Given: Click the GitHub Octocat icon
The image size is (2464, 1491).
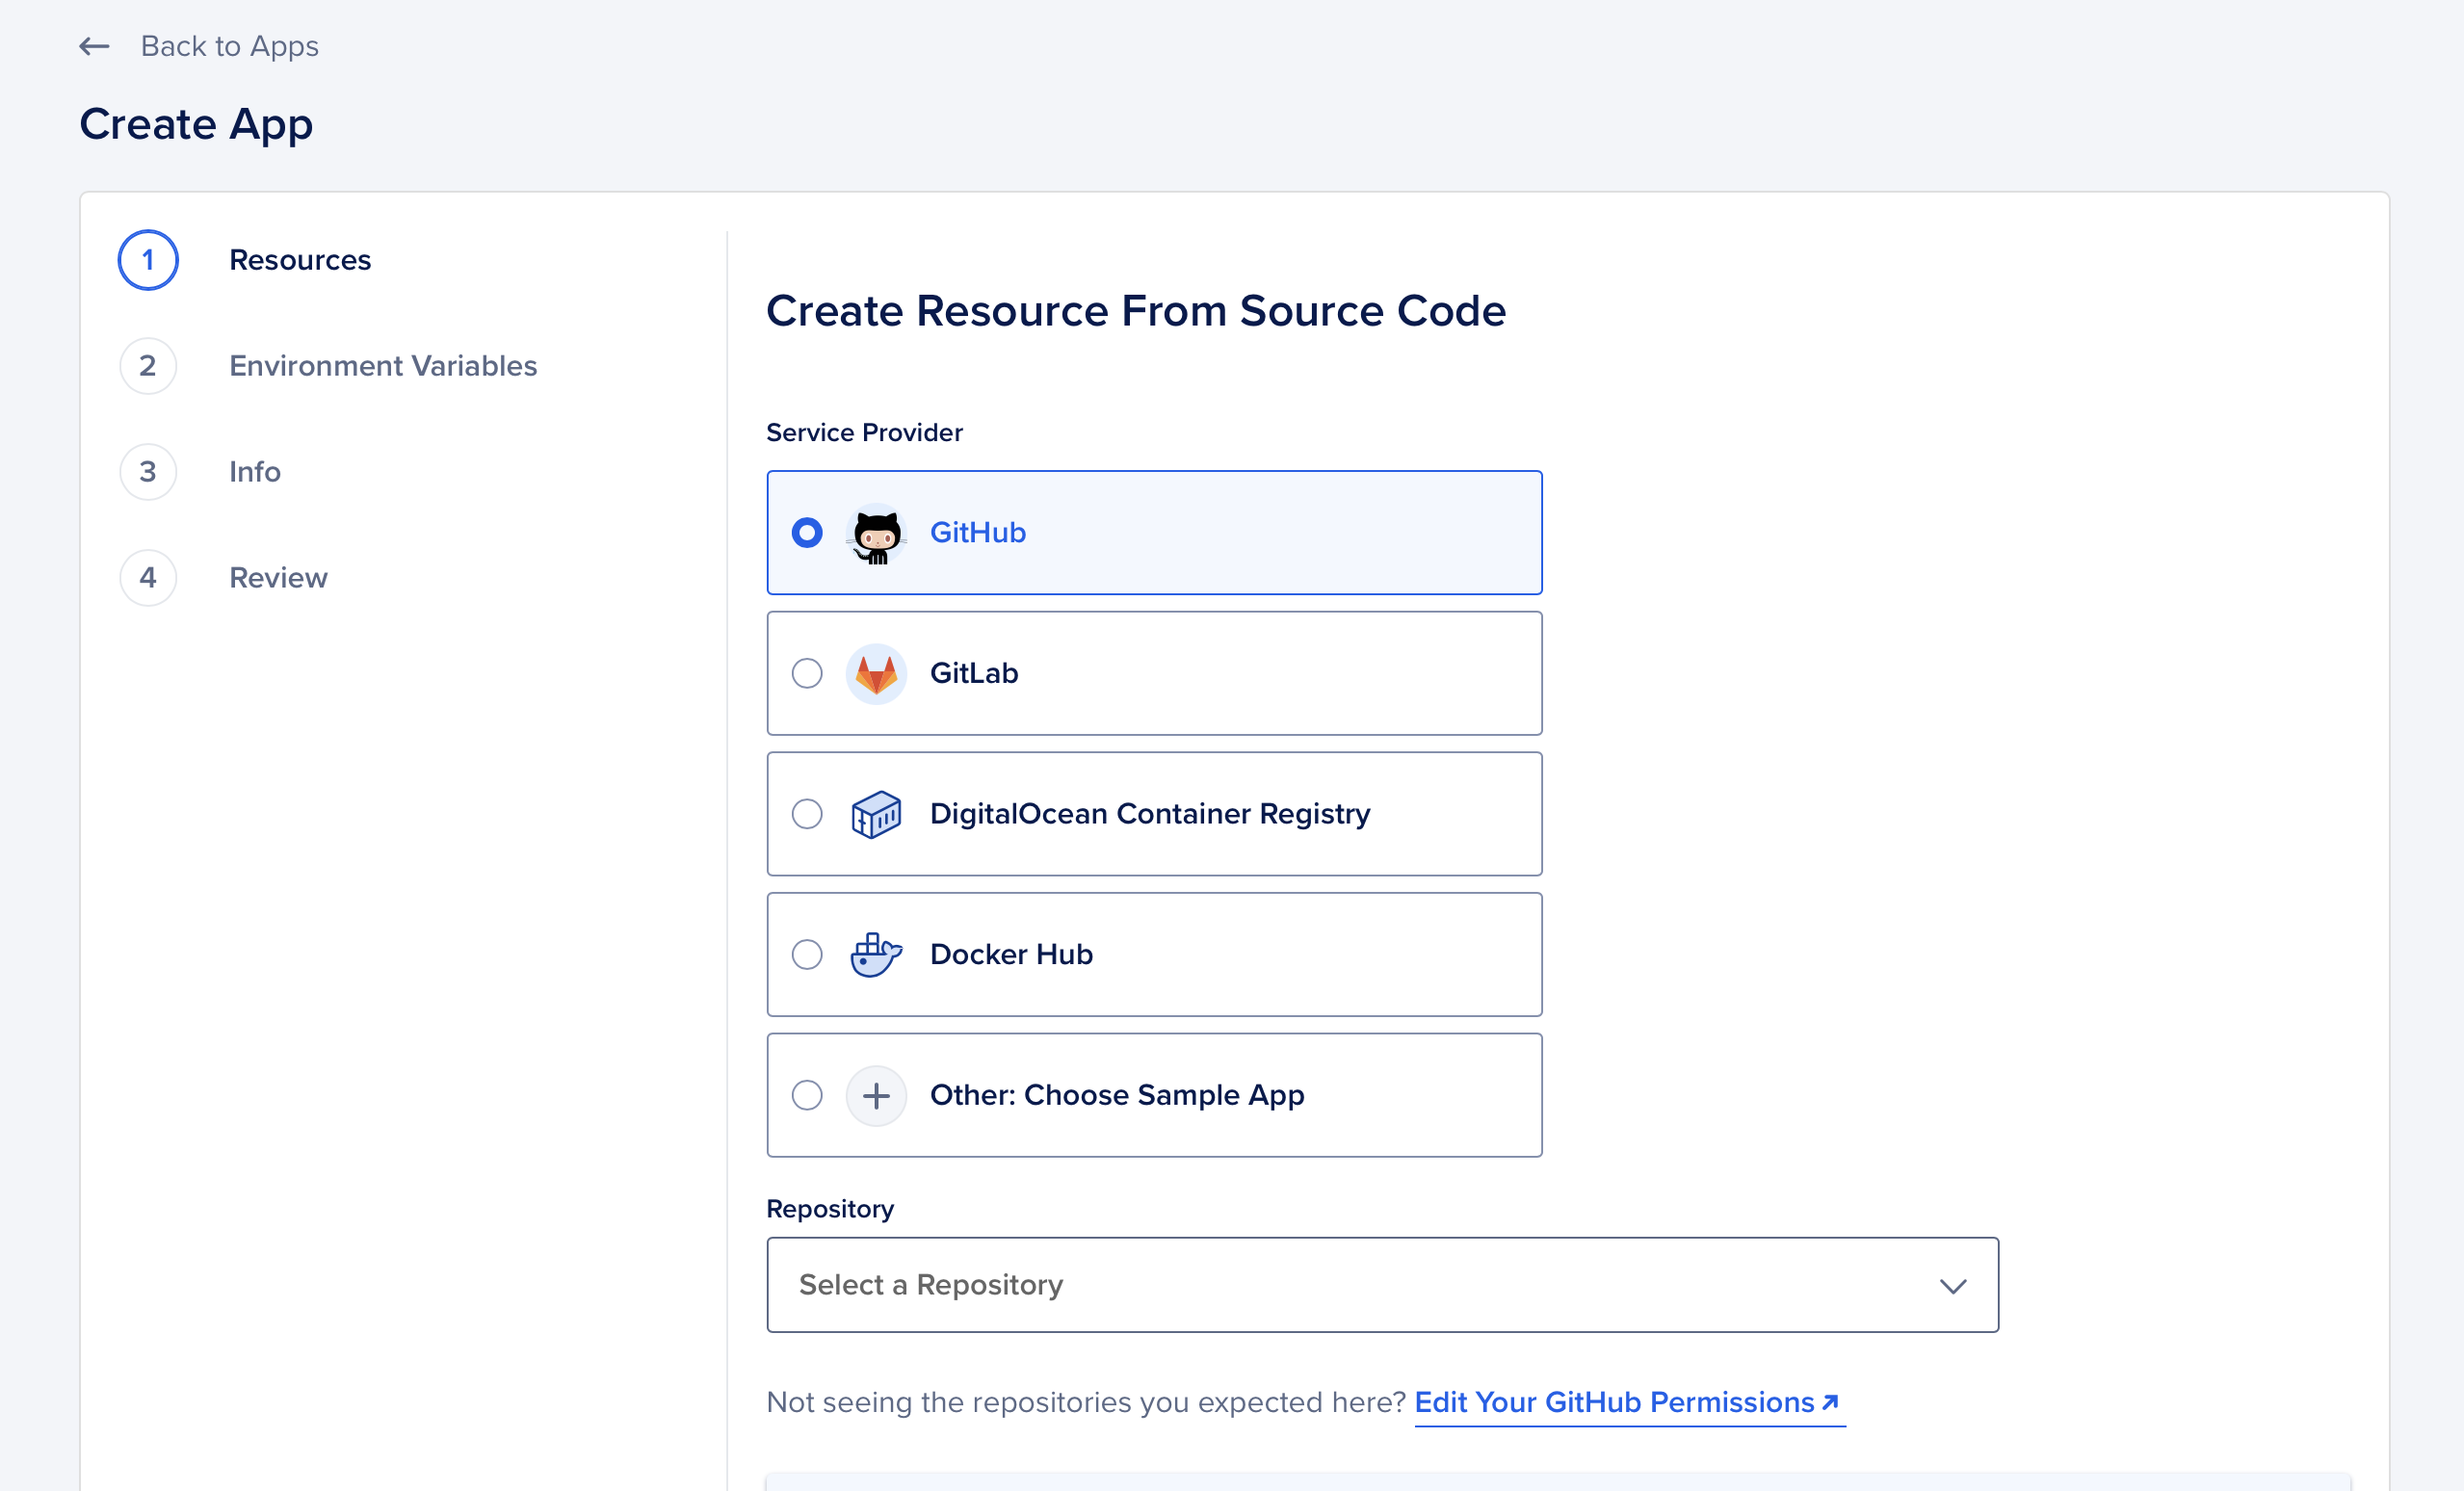Looking at the screenshot, I should pyautogui.click(x=876, y=533).
